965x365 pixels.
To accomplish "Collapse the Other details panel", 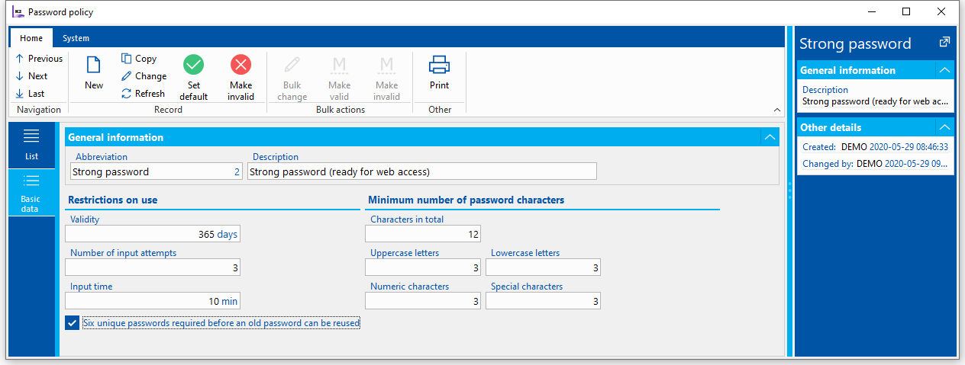I will [944, 127].
